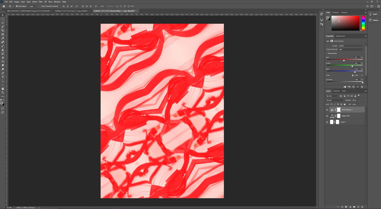
Task: Select the Hand tool
Action: pyautogui.click(x=3, y=89)
